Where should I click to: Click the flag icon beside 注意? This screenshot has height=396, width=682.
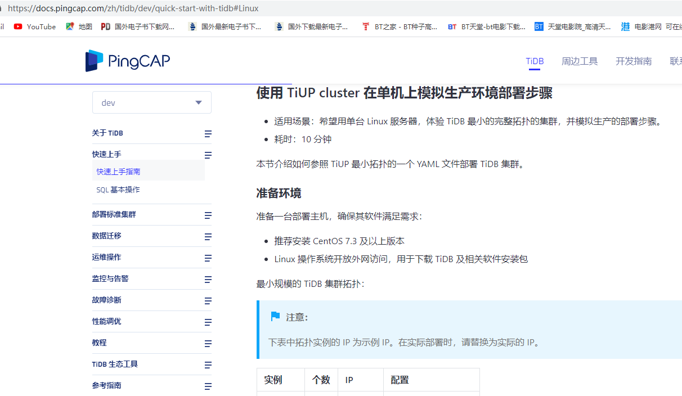[x=275, y=317]
